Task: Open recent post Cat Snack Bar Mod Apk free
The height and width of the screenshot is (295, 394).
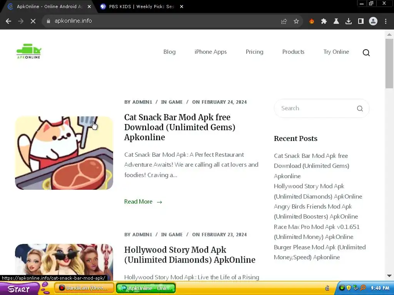Action: [x=312, y=166]
